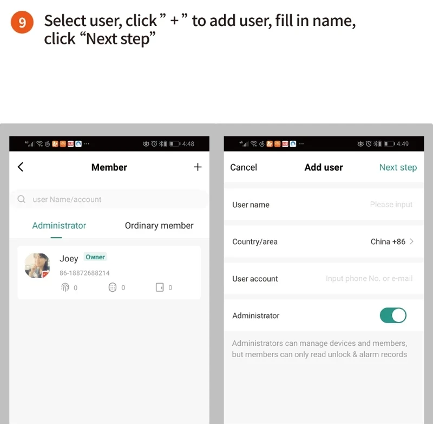Viewport: 433px width, 433px height.
Task: Switch to the Administrator tab
Action: point(59,226)
